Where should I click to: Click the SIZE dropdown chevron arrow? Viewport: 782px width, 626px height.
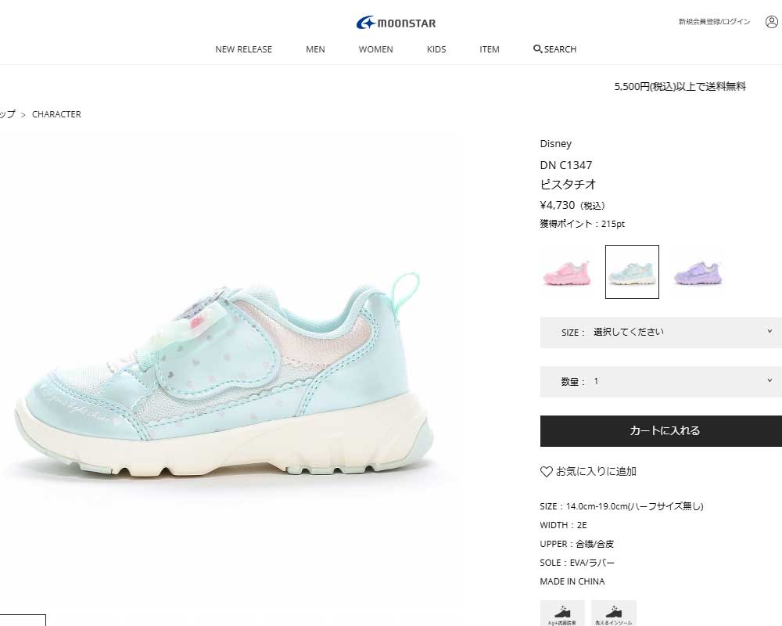pyautogui.click(x=769, y=332)
